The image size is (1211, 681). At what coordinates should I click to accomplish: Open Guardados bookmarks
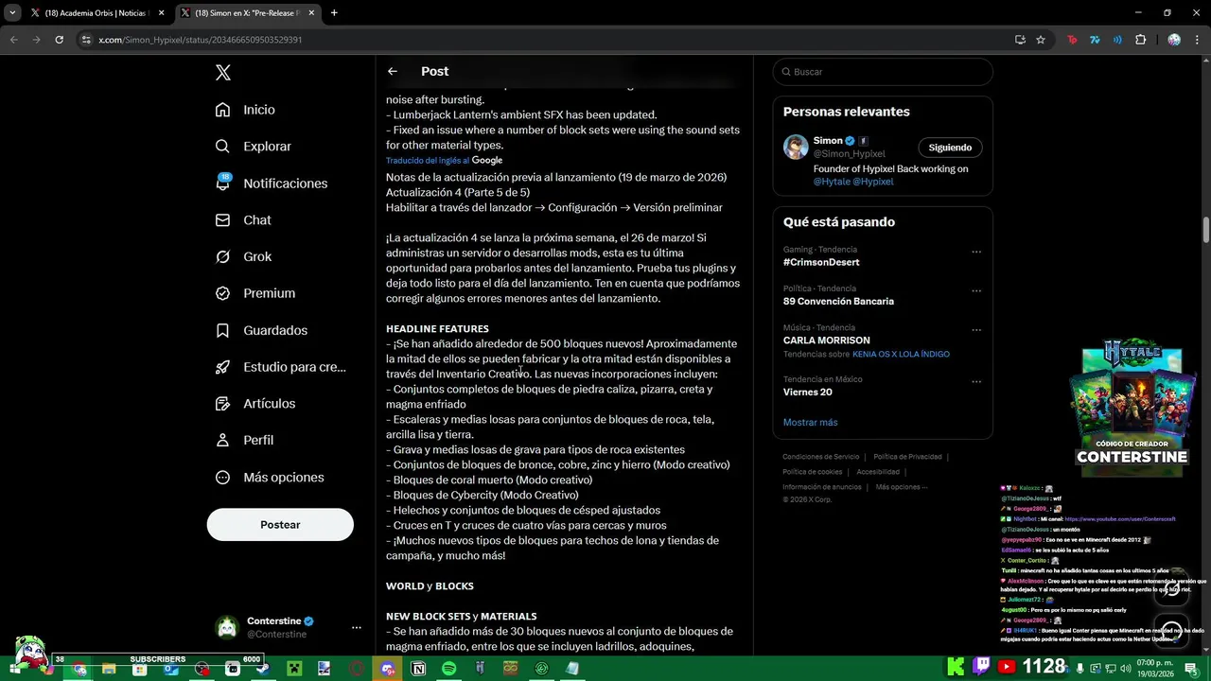coord(260,330)
